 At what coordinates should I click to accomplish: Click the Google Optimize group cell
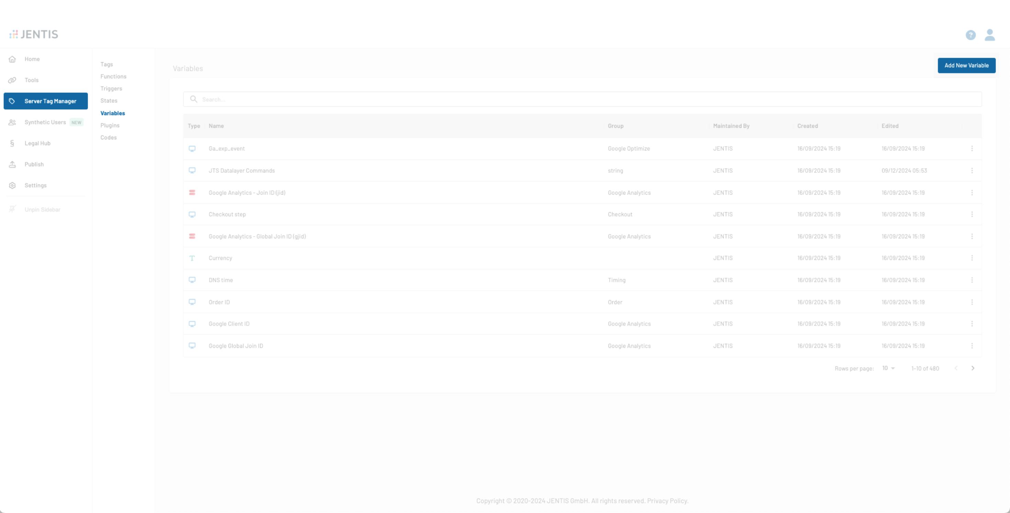tap(629, 149)
